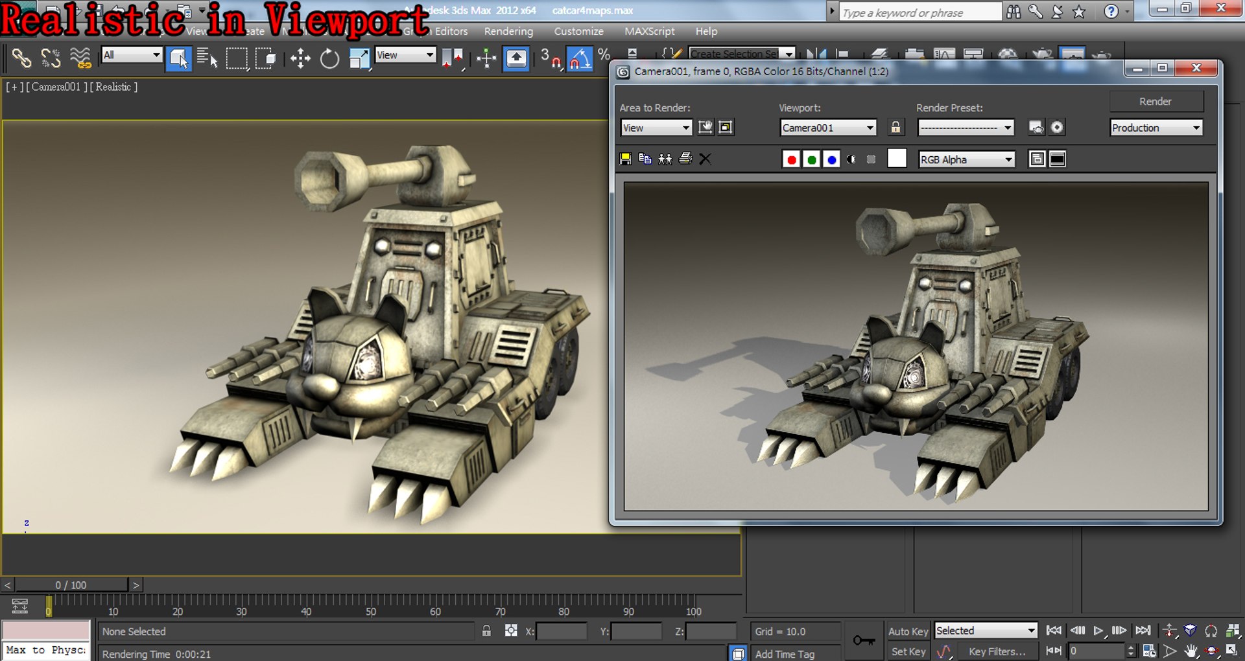
Task: Click the time slider 0 / 100 handle
Action: (x=71, y=585)
